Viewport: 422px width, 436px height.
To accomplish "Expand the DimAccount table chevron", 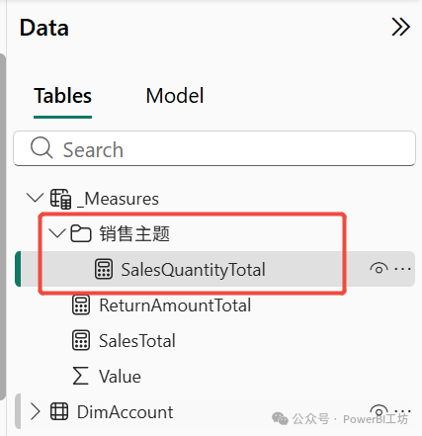I will [x=35, y=411].
